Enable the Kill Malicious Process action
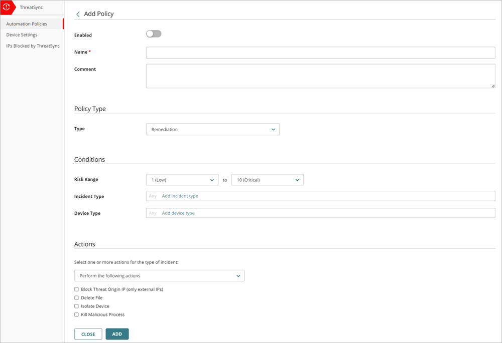Screen dimensions: 502x343 point(76,314)
